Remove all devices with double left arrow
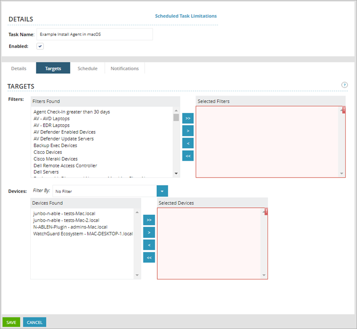The image size is (357, 329). 149,257
